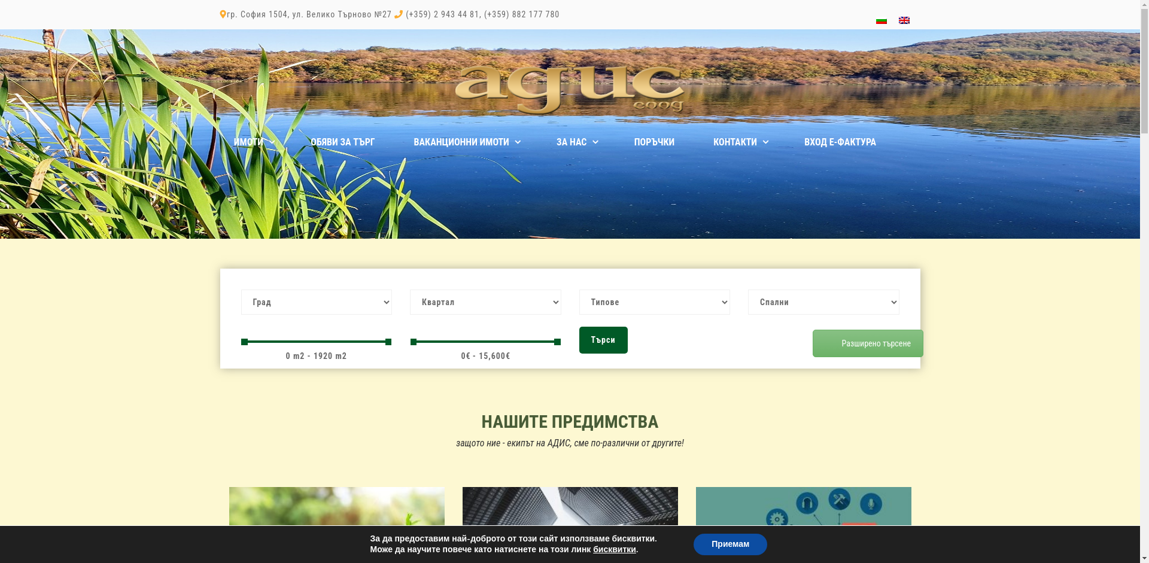Screen dimensions: 1149x563
Task: Open the бисквитки cookie policy link
Action: [x=613, y=549]
